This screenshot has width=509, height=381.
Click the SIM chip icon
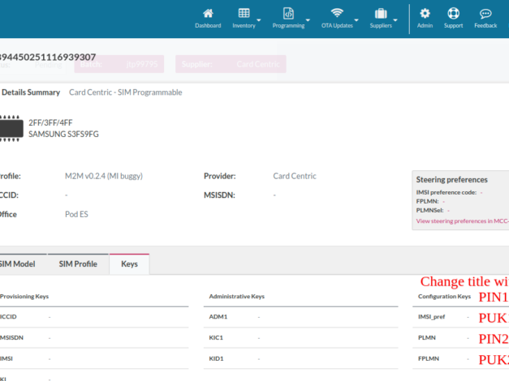coord(10,128)
